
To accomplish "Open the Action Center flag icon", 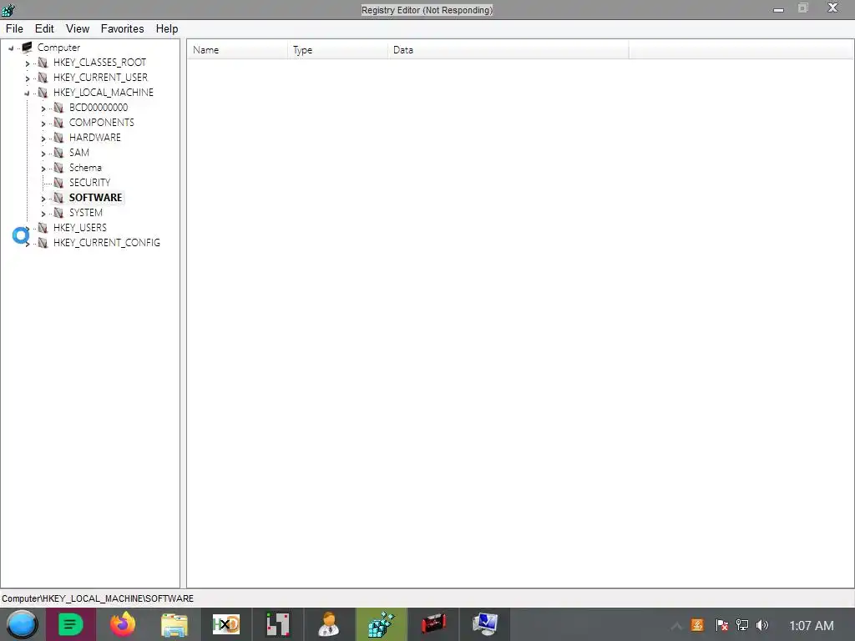I will click(721, 625).
